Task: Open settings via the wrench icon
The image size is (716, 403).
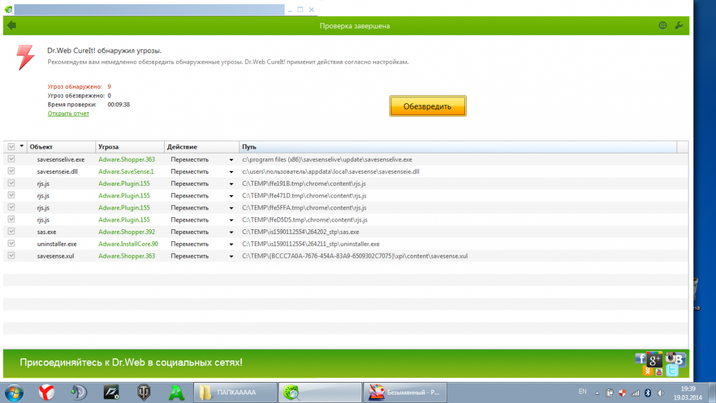Action: [x=678, y=26]
